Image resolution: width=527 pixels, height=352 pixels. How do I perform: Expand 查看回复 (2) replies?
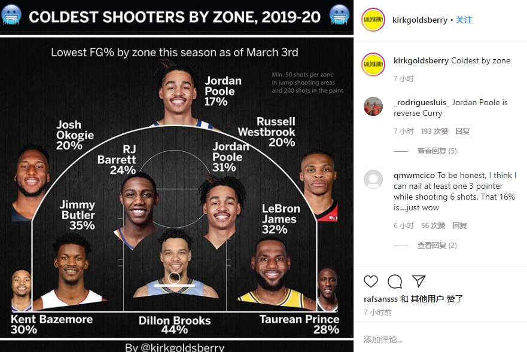click(x=437, y=246)
